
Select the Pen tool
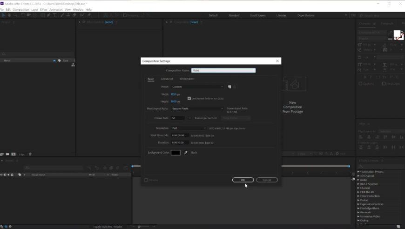tap(48, 15)
